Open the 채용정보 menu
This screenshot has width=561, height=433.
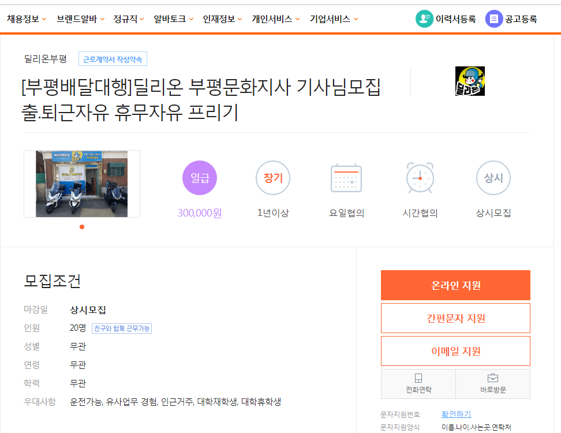coord(23,19)
